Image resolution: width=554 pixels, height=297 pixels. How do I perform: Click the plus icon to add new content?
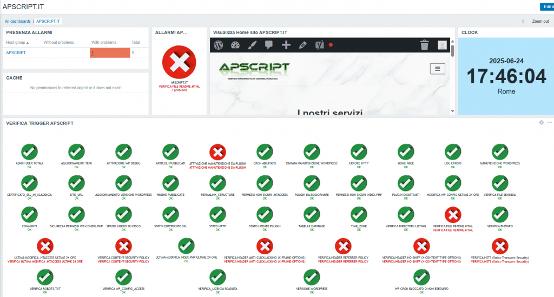coord(286,45)
